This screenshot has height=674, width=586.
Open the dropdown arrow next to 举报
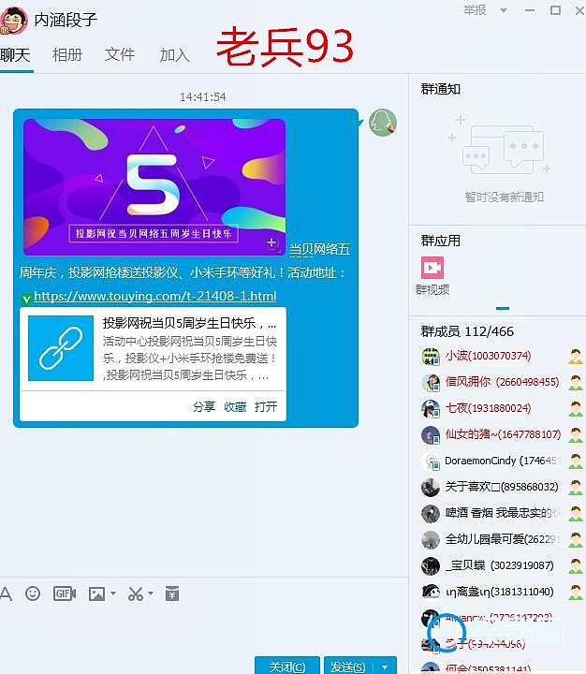(x=504, y=10)
